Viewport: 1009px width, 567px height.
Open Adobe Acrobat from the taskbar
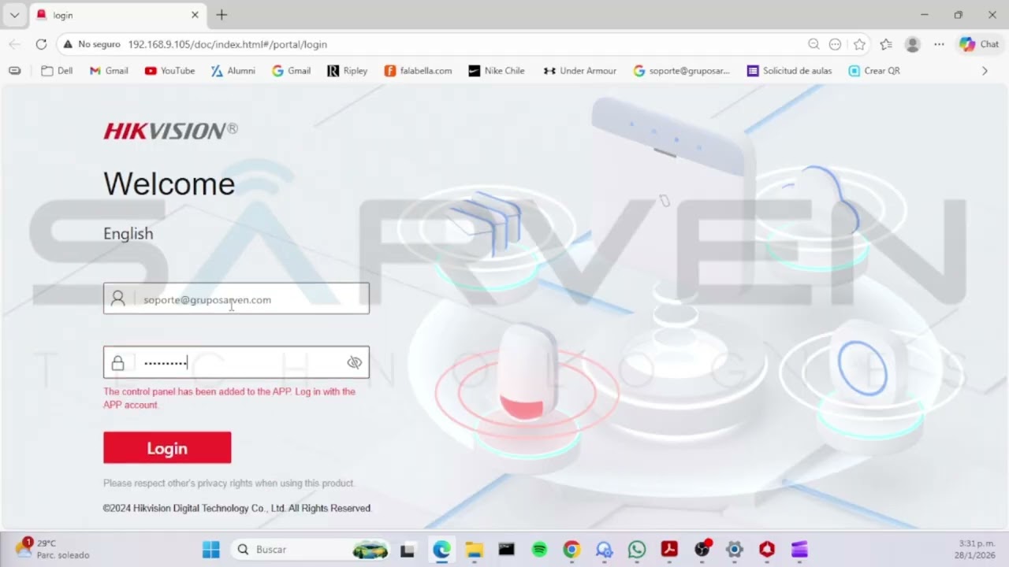tap(669, 549)
